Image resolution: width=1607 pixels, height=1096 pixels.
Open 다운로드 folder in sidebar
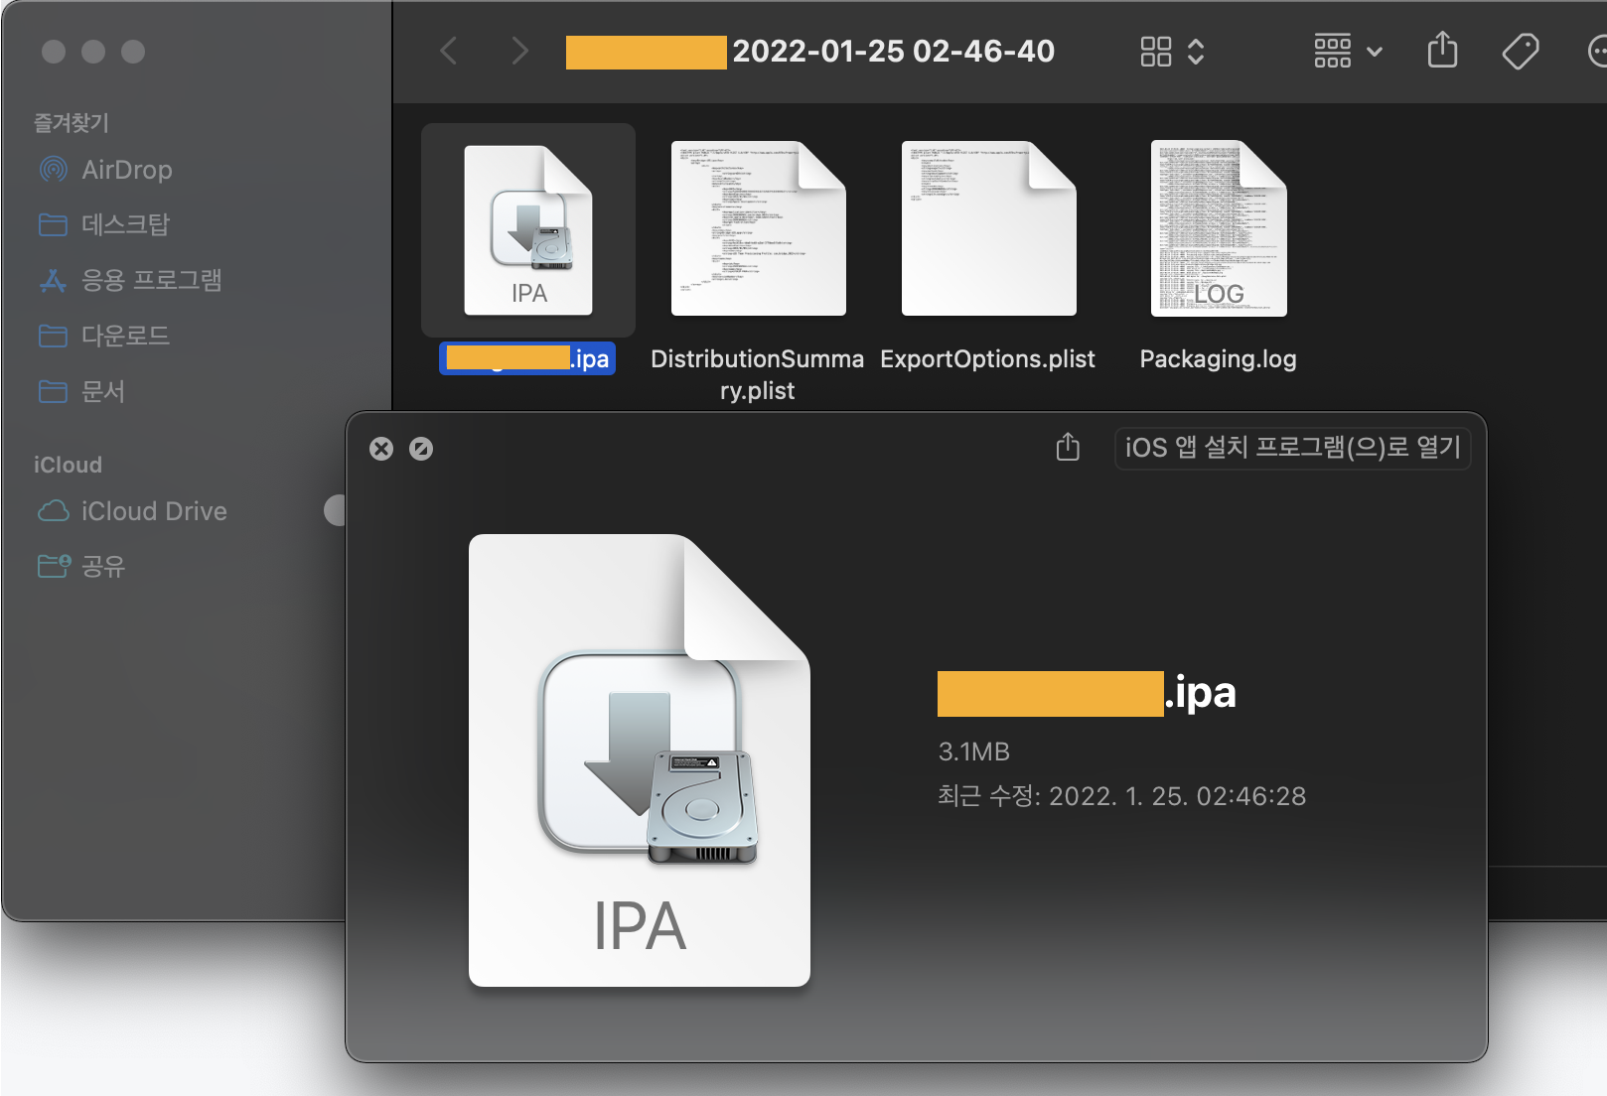(125, 336)
